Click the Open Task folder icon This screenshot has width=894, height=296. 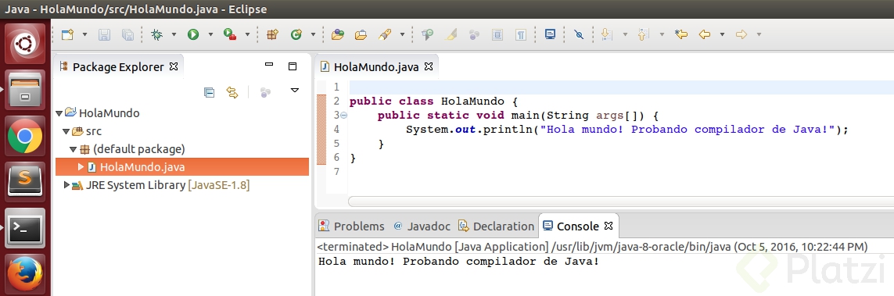pos(361,34)
